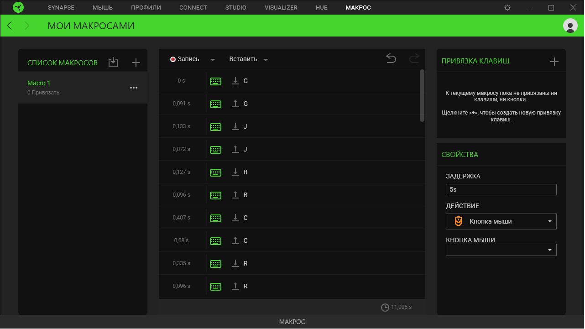585x329 pixels.
Task: Click keyboard icon in the 0,091 s row
Action: [x=215, y=104]
